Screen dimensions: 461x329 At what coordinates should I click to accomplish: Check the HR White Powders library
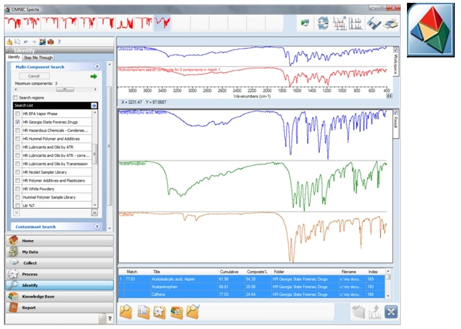[x=18, y=189]
